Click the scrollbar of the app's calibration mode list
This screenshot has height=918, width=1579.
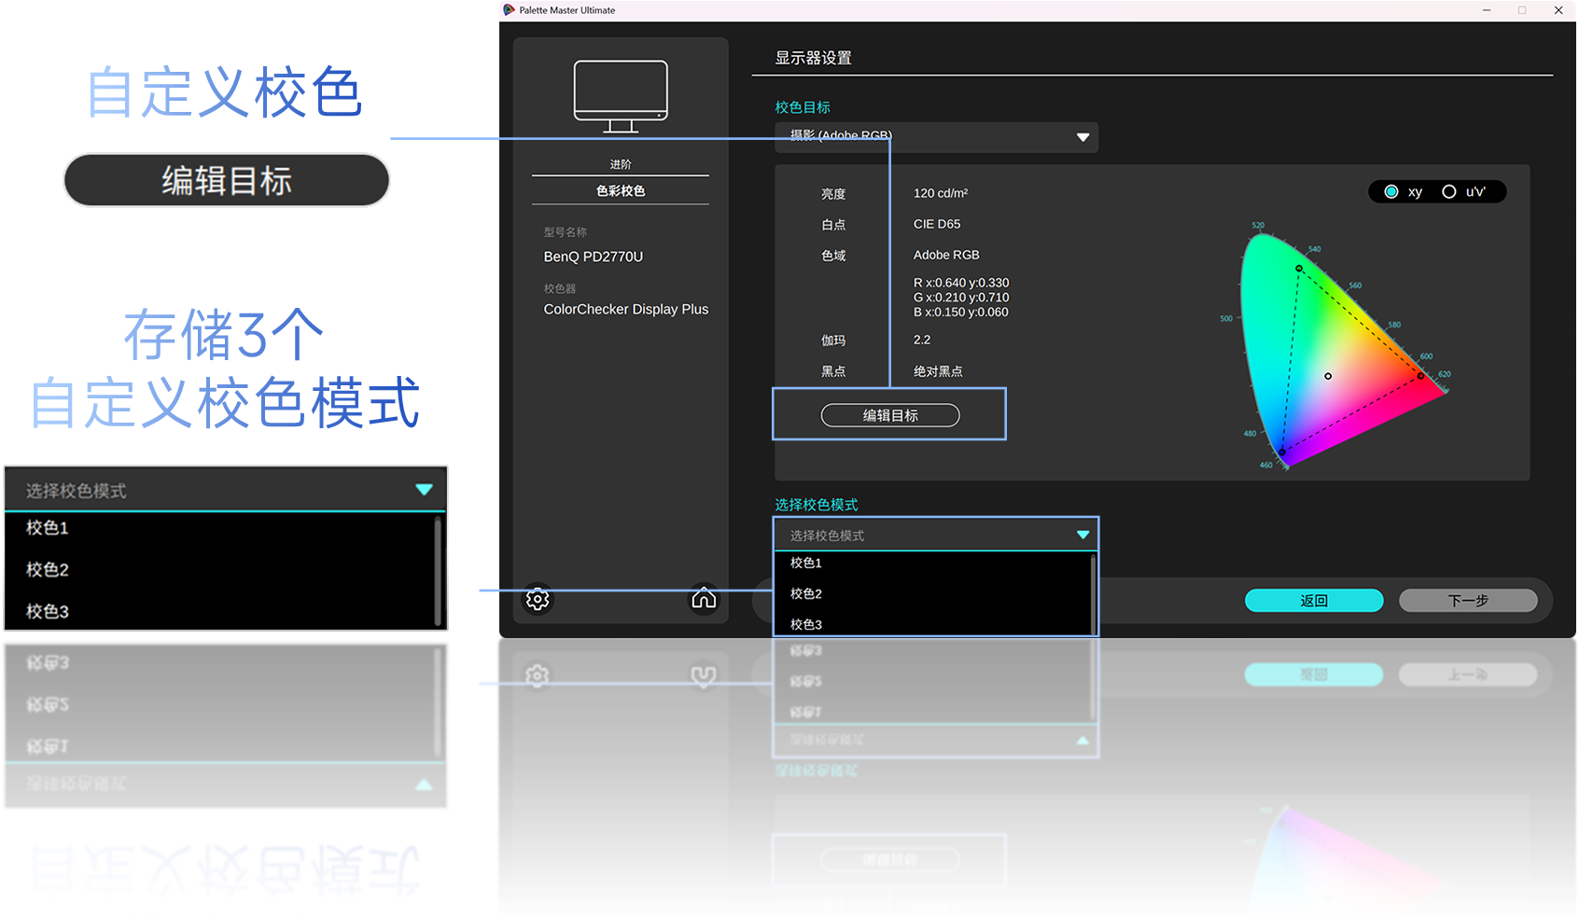pos(1093,594)
